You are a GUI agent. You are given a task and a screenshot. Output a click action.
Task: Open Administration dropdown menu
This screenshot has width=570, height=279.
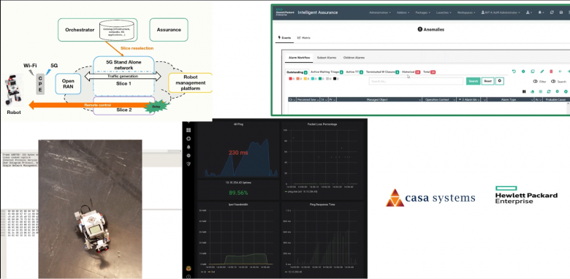pyautogui.click(x=380, y=12)
